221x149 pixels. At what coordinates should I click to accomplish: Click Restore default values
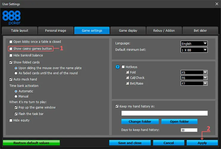pos(31,143)
